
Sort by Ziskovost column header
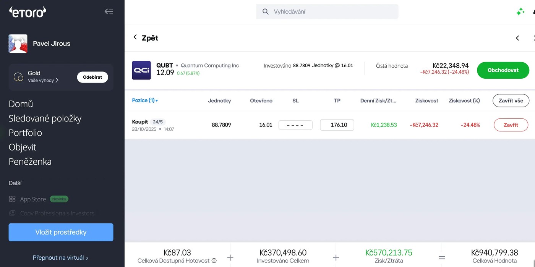[427, 101]
